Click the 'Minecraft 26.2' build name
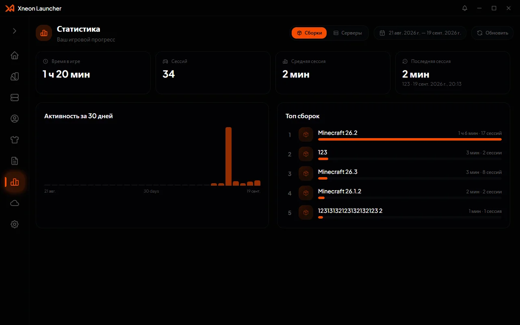520x325 pixels. (338, 133)
